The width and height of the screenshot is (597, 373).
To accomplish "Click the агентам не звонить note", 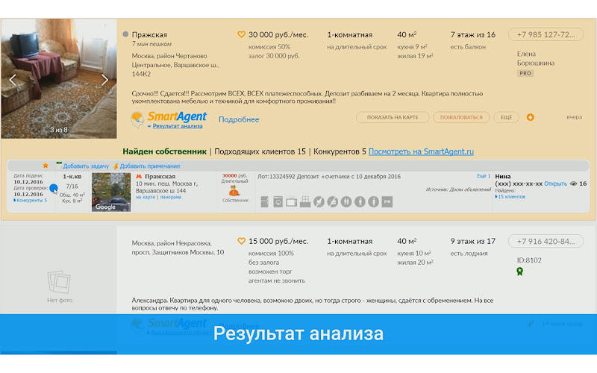I will [277, 280].
